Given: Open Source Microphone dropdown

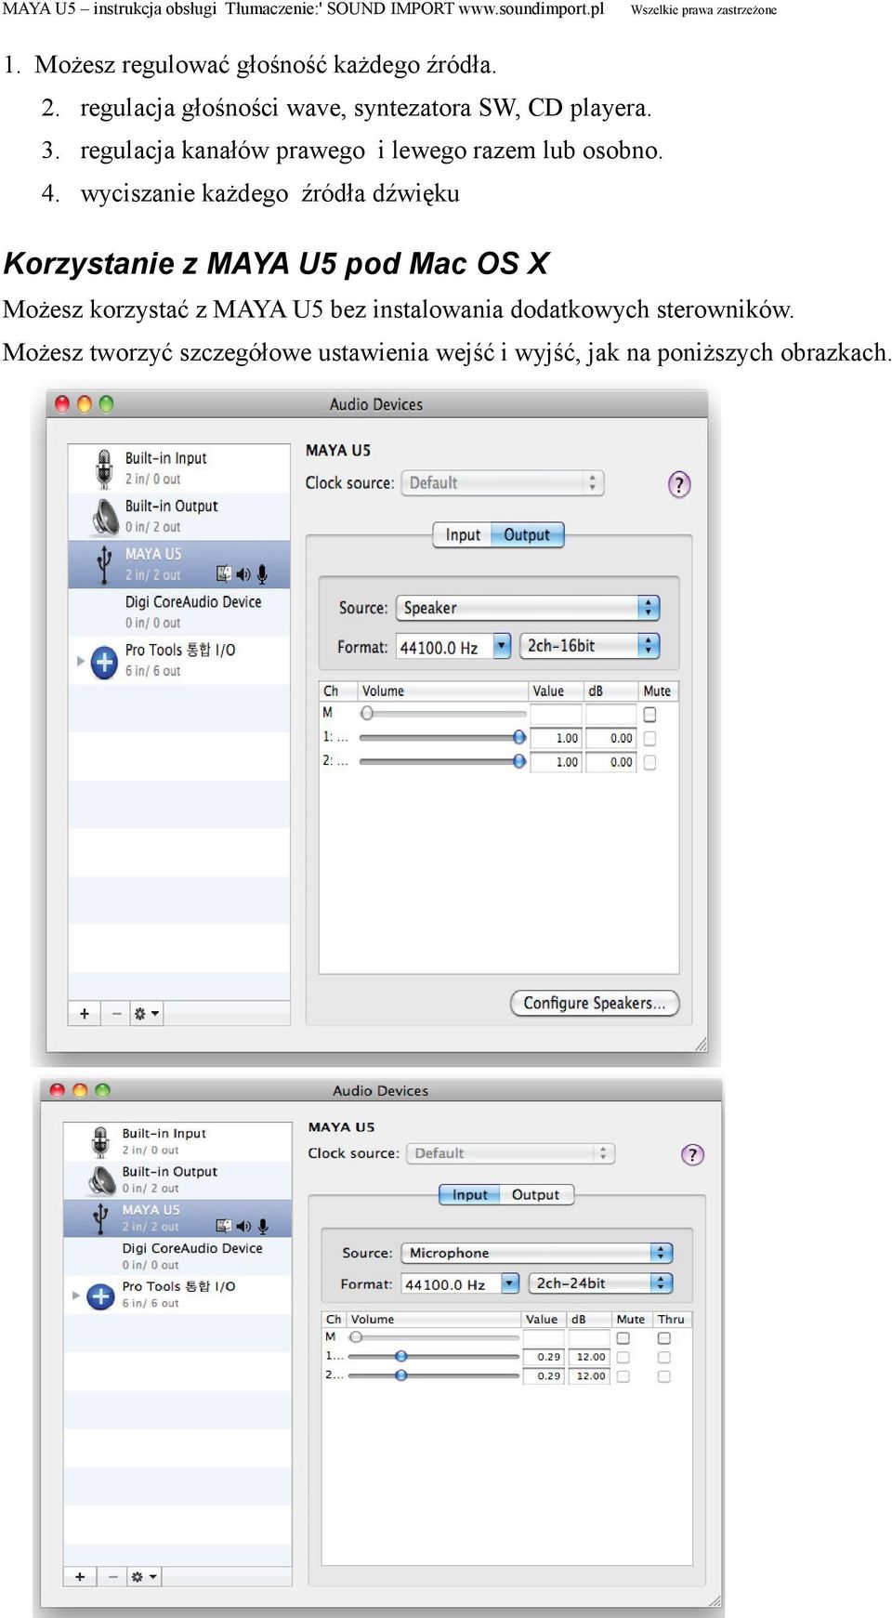Looking at the screenshot, I should click(536, 1253).
